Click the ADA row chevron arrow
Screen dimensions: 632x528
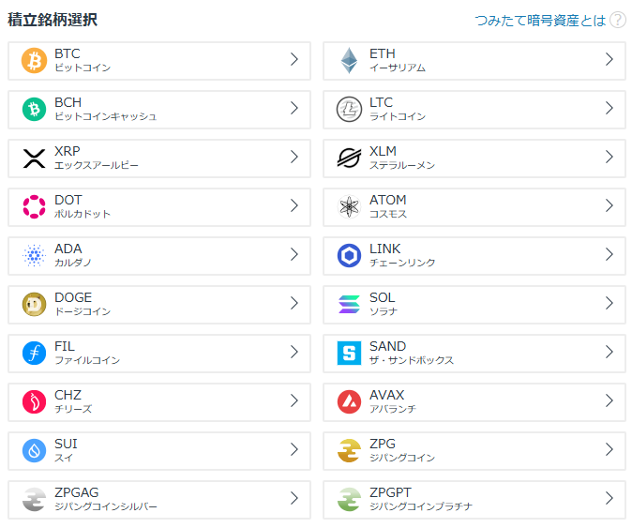pos(294,254)
